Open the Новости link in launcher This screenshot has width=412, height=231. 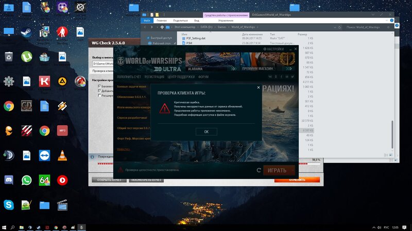coord(123,149)
